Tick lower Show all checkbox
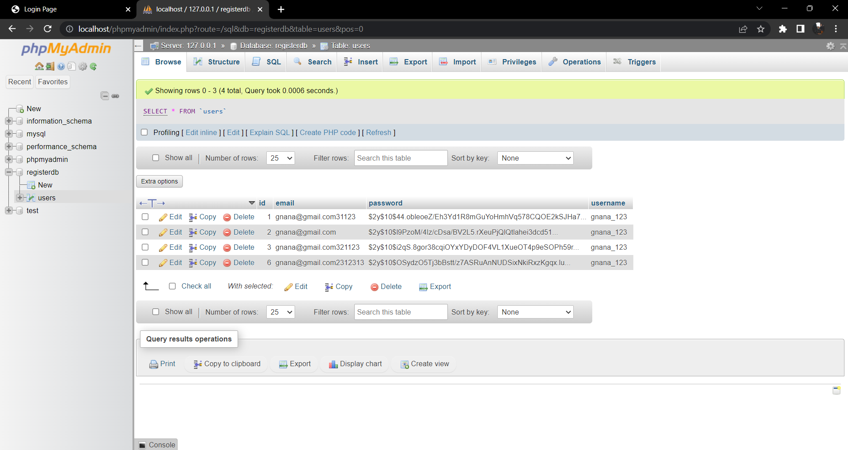The image size is (848, 450). pyautogui.click(x=155, y=312)
